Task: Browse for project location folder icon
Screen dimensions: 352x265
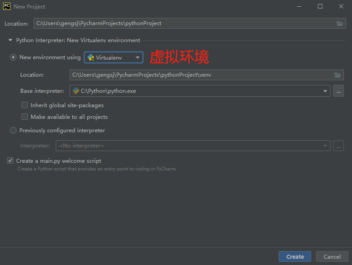Action: (339, 23)
